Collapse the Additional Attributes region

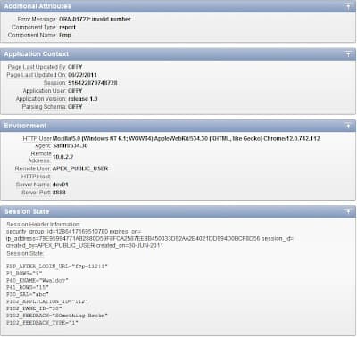coord(348,6)
